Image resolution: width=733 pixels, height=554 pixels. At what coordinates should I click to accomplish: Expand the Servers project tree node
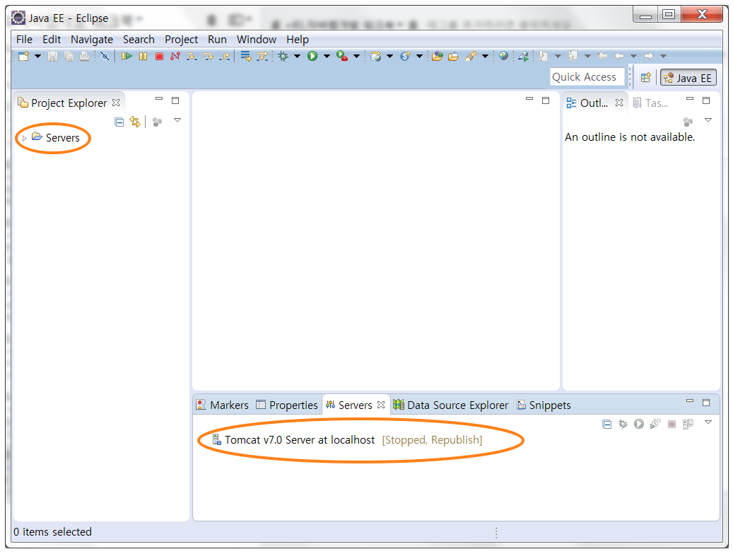pyautogui.click(x=24, y=138)
